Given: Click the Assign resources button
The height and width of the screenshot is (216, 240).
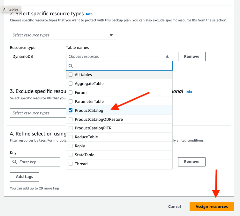Looking at the screenshot, I should coord(212,206).
